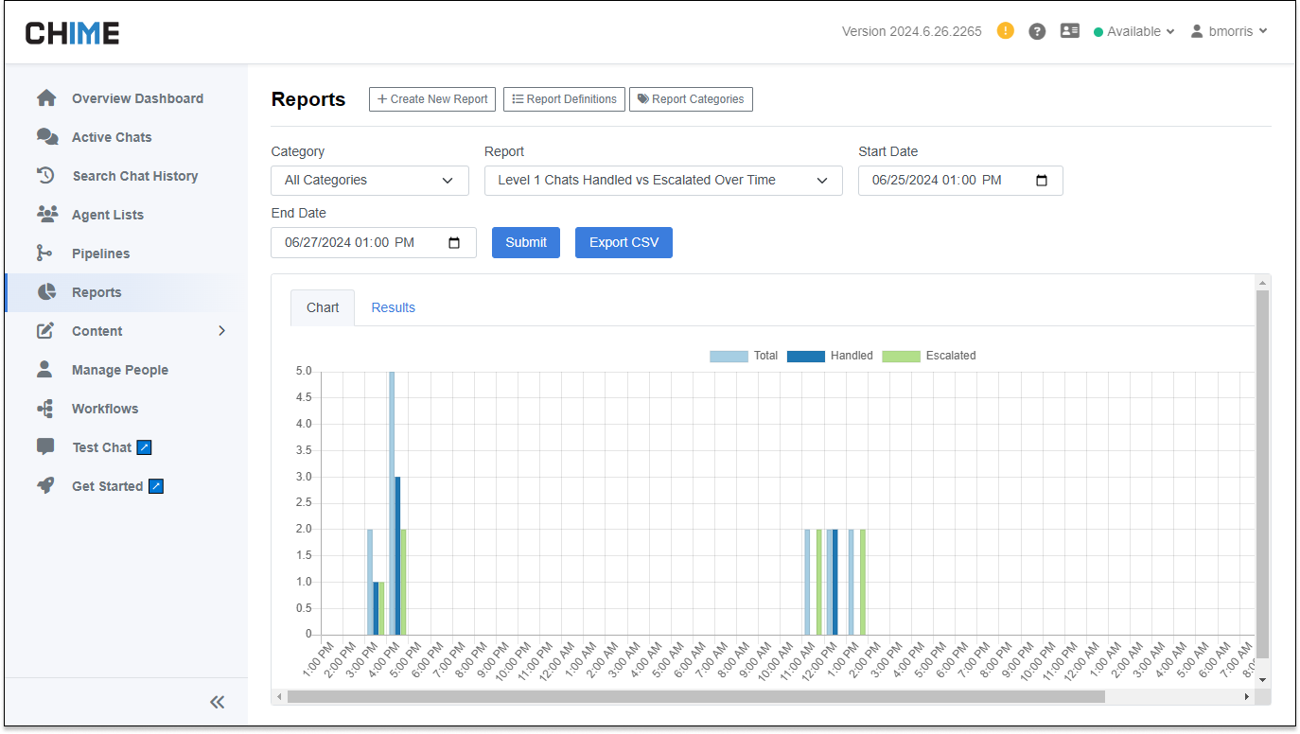Expand the Content sidebar submenu
1300x734 pixels.
tap(221, 331)
